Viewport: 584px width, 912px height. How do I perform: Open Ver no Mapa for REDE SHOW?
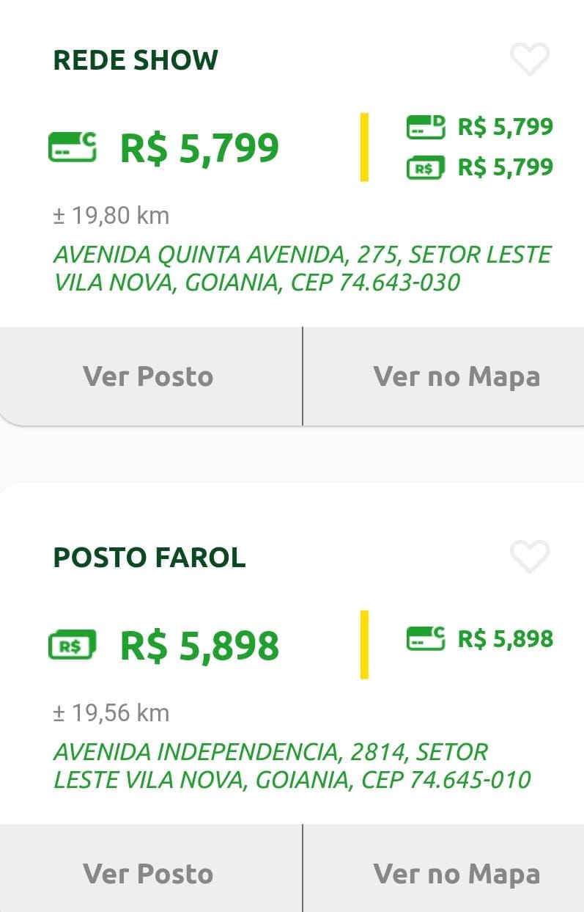[456, 376]
